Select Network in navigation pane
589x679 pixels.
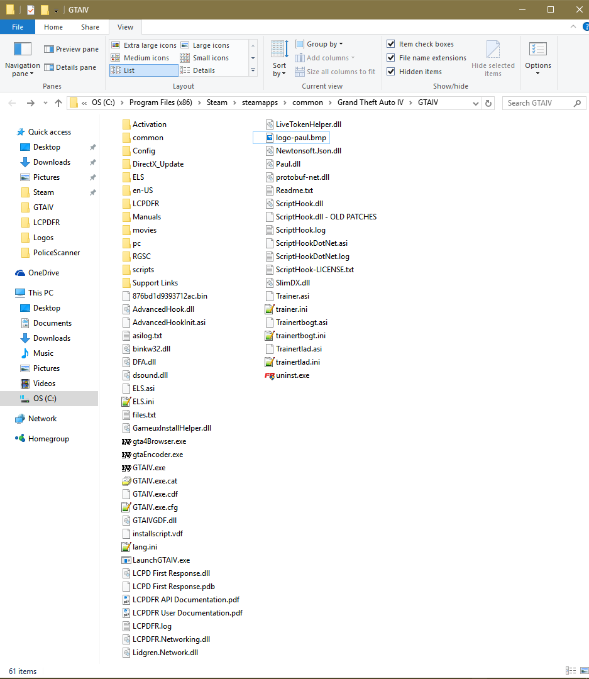tap(43, 419)
